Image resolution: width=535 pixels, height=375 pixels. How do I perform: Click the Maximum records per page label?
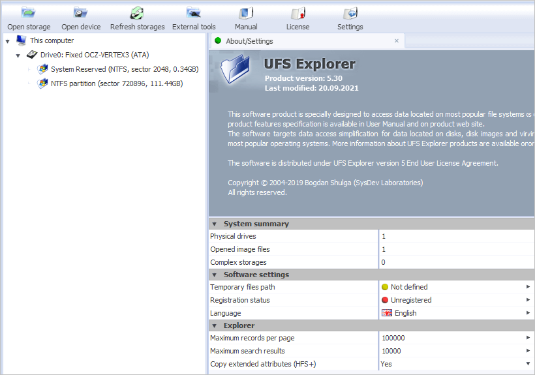point(252,338)
